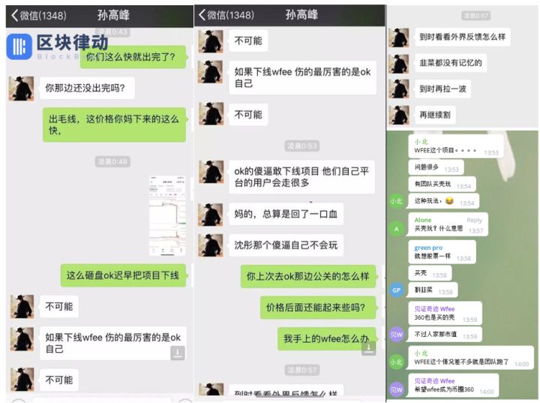Select the 这么砸盘ok迟早把项目下线 green bubble
This screenshot has height=403, width=540.
(x=123, y=275)
